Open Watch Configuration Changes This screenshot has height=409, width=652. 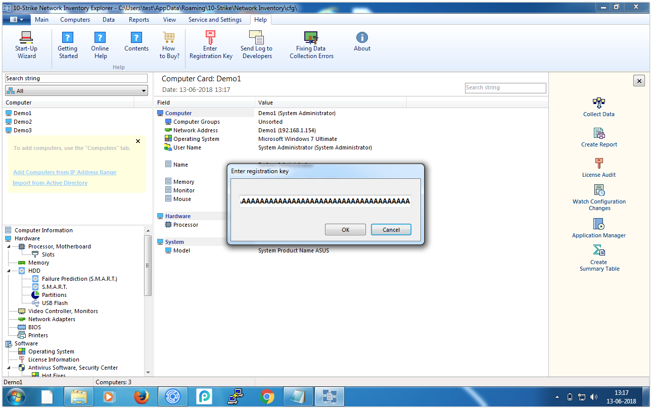(x=599, y=197)
